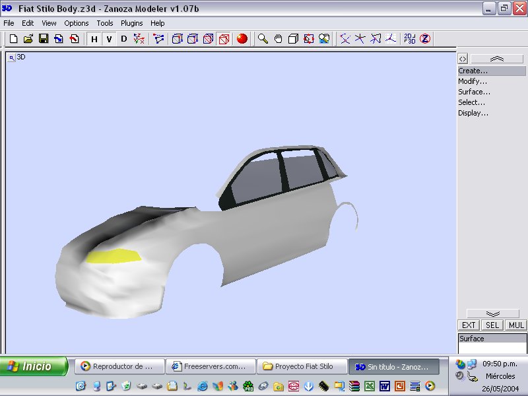
Task: Select the faces level cube icon
Action: point(208,39)
